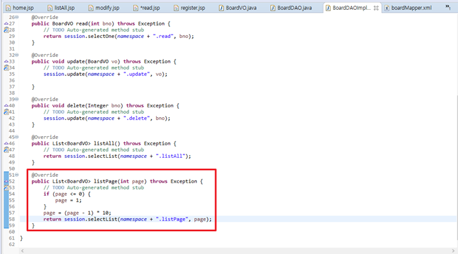The width and height of the screenshot is (458, 254).
Task: Switch to the home.jsp tab
Action: (20, 8)
